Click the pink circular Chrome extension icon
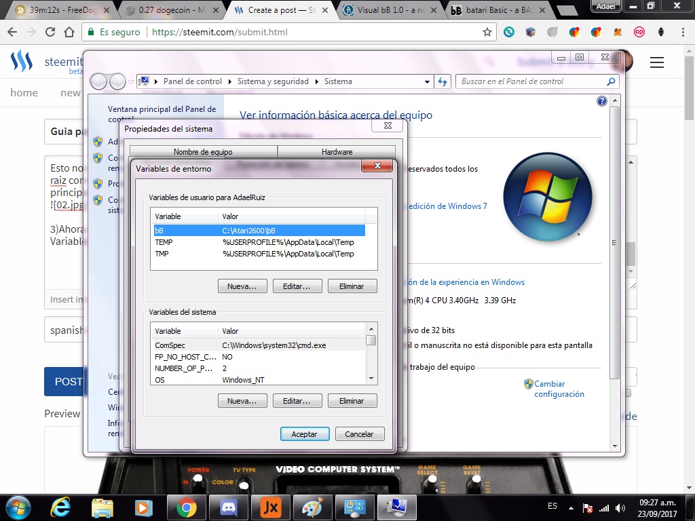Viewport: 695px width, 521px height. 639,32
